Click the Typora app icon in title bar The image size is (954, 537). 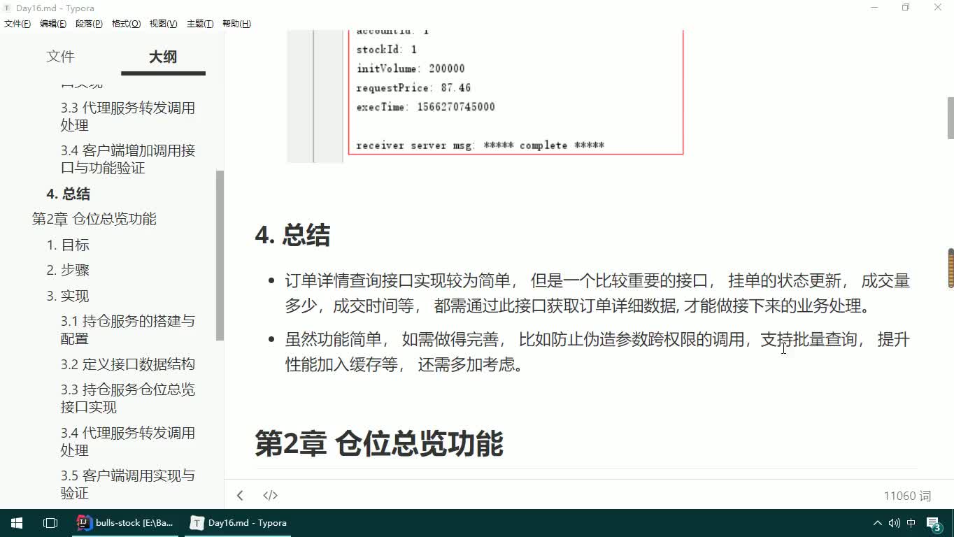tap(8, 8)
